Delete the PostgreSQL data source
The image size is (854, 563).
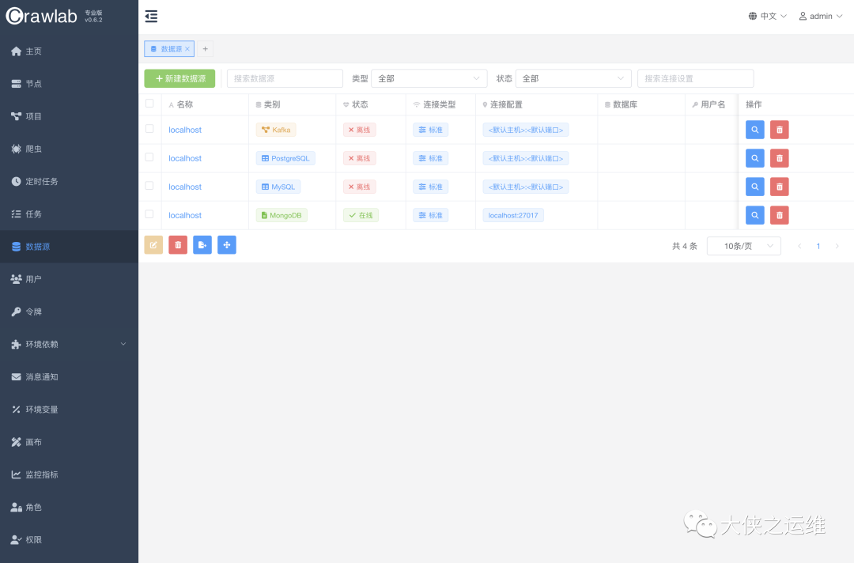(780, 158)
